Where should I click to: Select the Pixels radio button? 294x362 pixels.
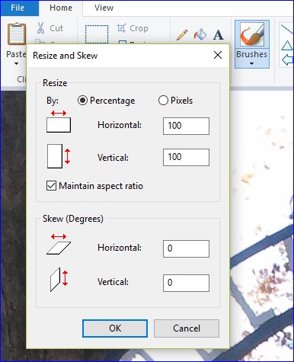coord(163,101)
